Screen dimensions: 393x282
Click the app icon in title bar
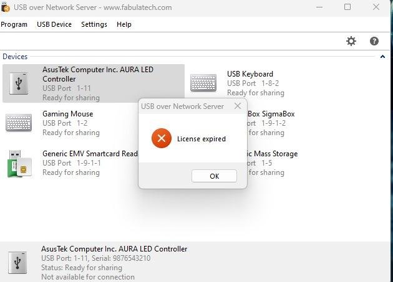[x=6, y=7]
